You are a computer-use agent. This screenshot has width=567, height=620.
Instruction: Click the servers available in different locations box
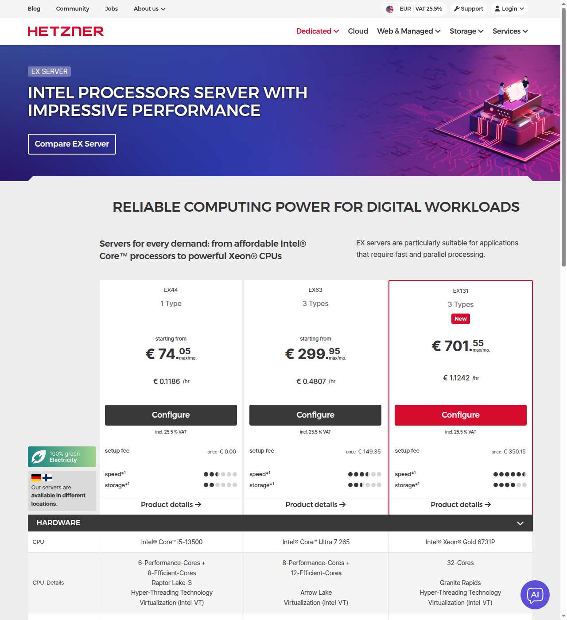click(x=62, y=491)
